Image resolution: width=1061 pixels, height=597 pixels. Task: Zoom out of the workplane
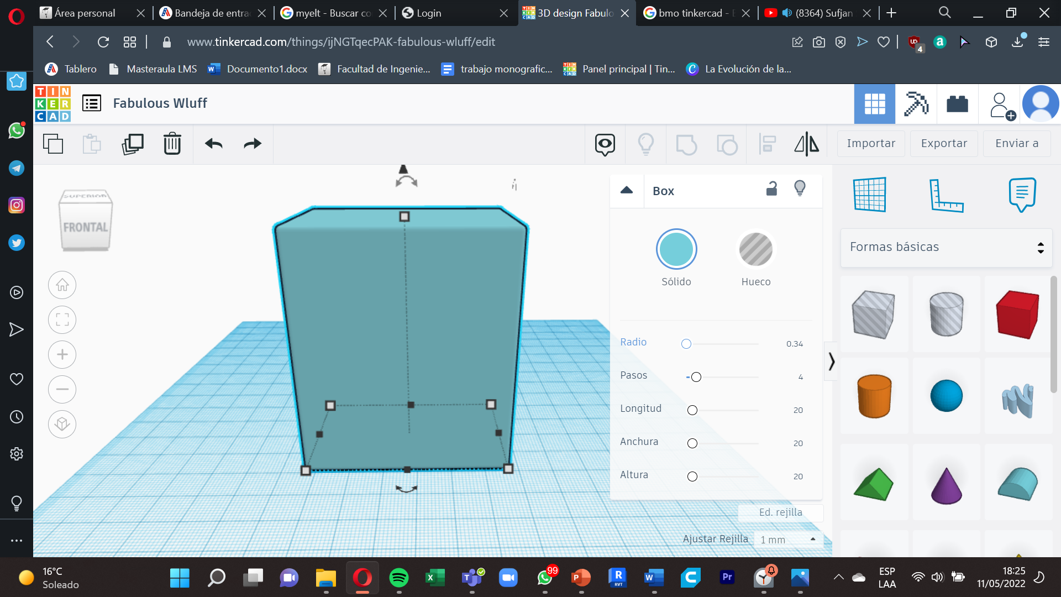[62, 389]
